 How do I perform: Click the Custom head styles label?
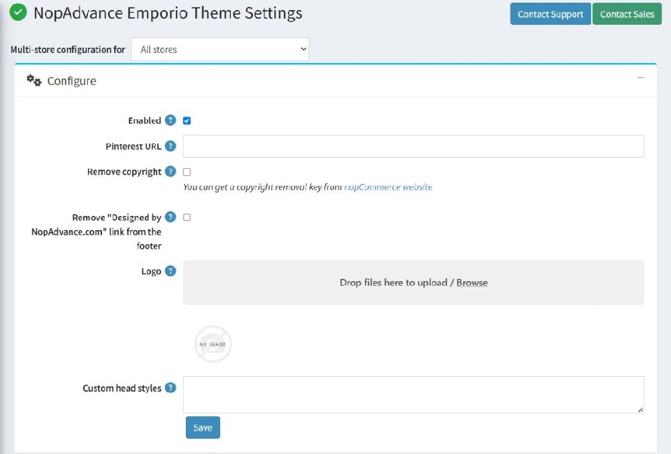coord(122,388)
